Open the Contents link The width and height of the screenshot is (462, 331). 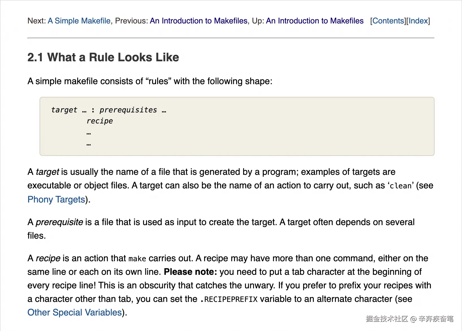(388, 21)
